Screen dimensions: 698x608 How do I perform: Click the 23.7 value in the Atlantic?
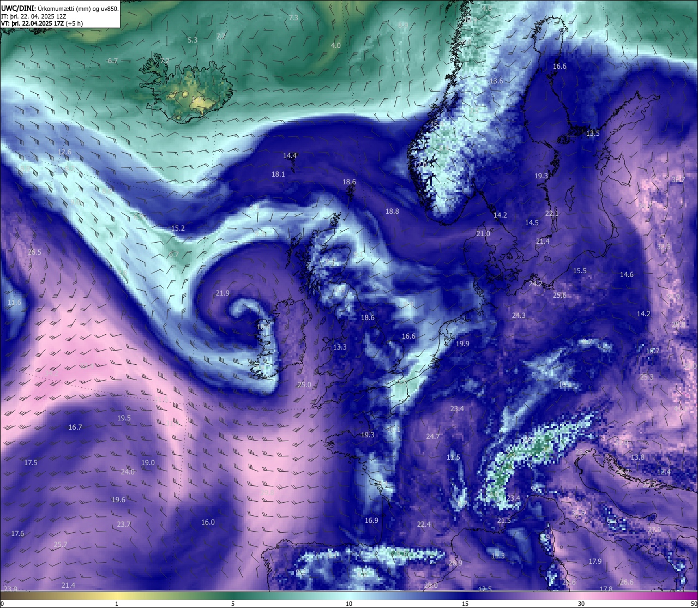coord(124,525)
